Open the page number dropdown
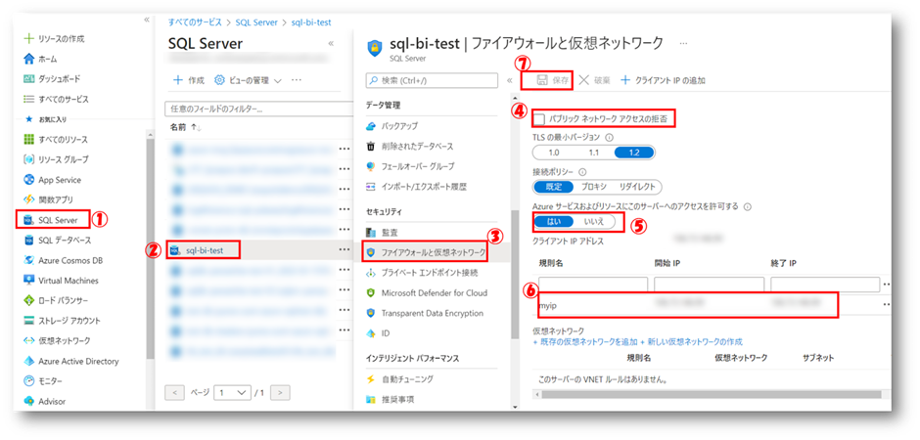Viewport: 920px width, 440px height. point(232,392)
